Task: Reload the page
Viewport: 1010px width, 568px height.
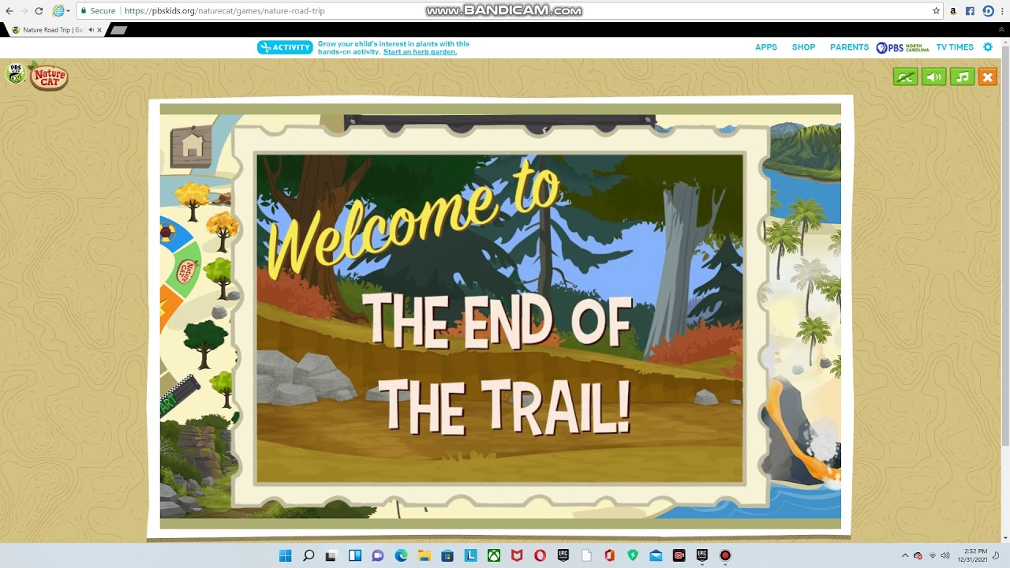Action: 39,11
